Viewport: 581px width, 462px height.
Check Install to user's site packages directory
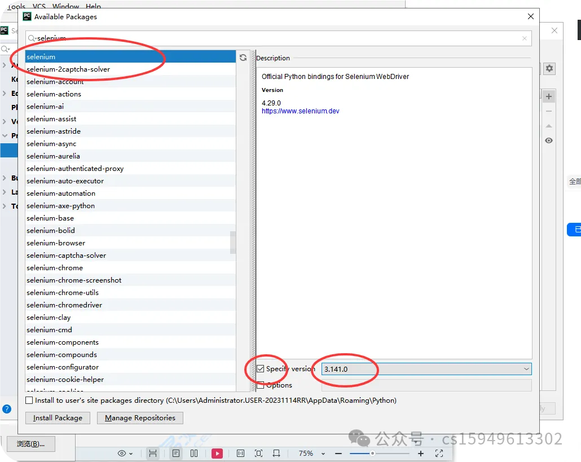click(x=29, y=400)
